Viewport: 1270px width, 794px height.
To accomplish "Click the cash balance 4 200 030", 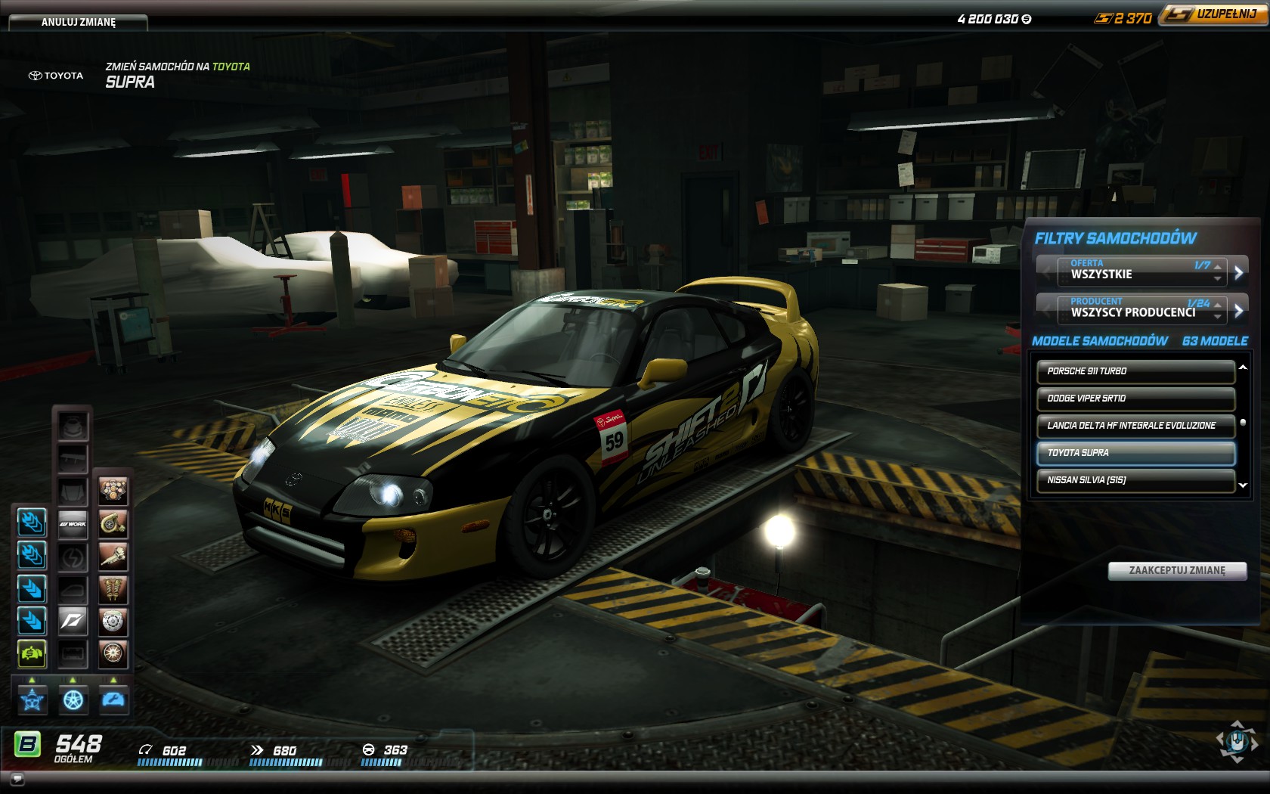I will (x=994, y=19).
